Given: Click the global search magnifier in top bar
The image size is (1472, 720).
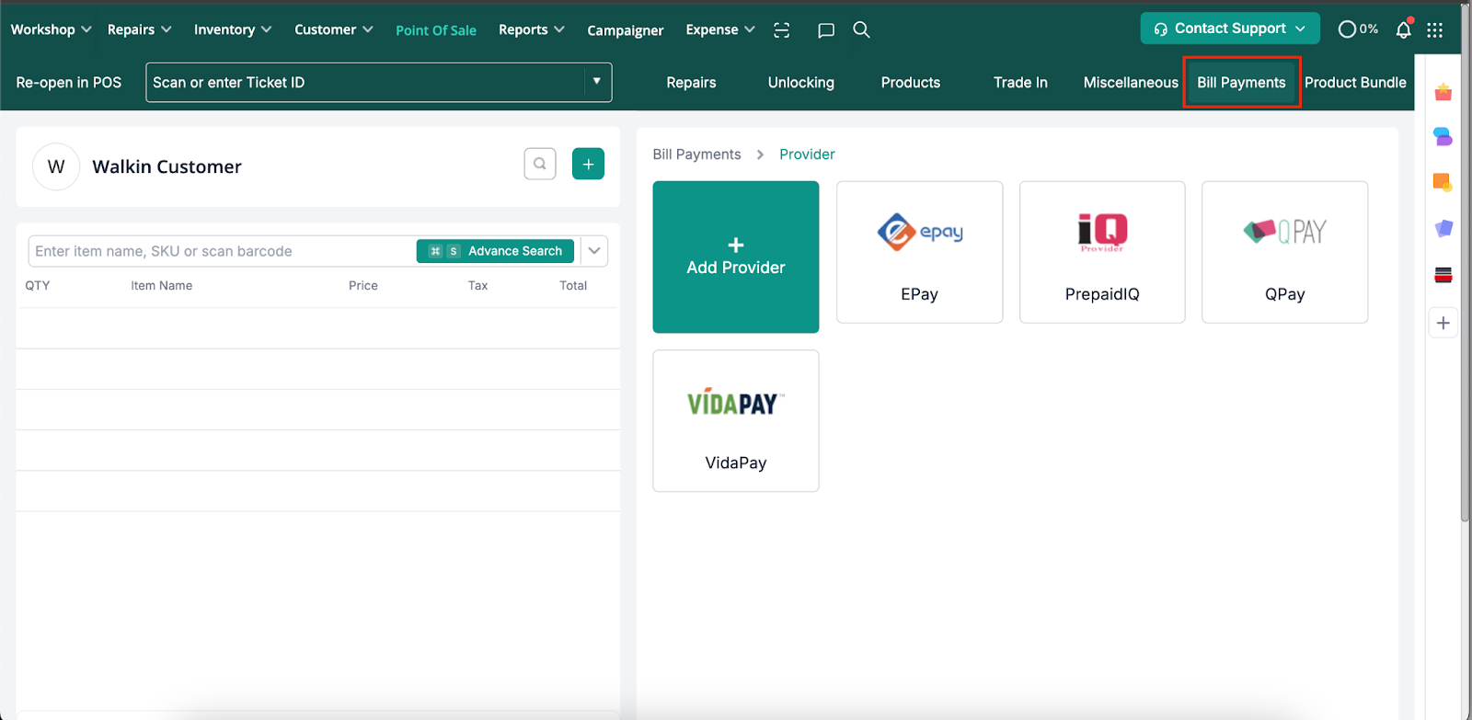Looking at the screenshot, I should point(861,29).
